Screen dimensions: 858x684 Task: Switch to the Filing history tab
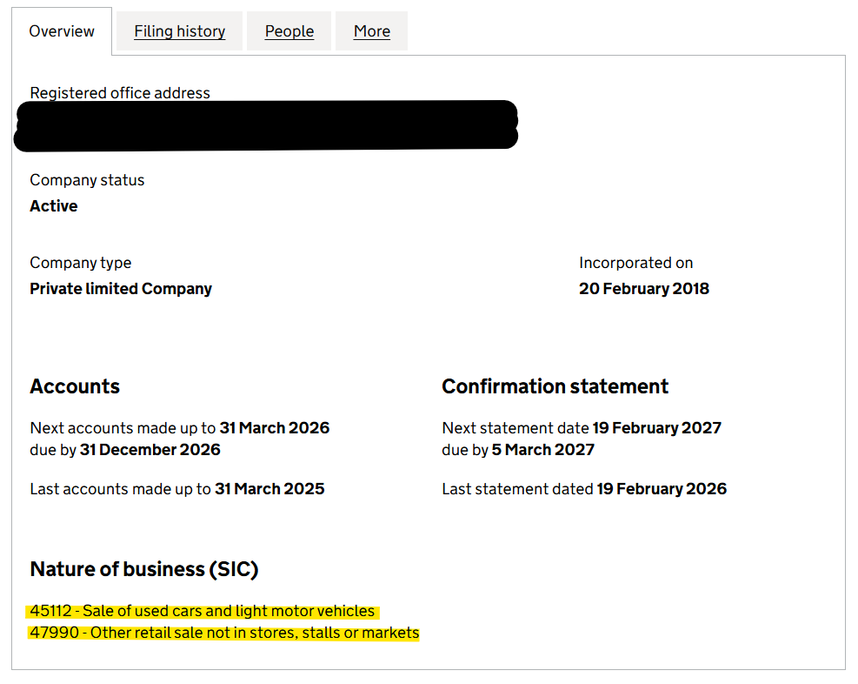pos(178,30)
